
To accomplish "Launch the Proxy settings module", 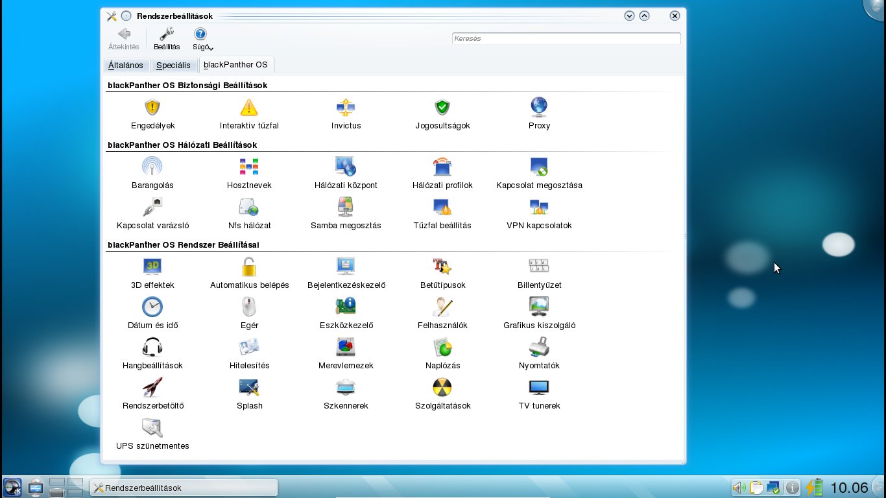I will pyautogui.click(x=539, y=114).
